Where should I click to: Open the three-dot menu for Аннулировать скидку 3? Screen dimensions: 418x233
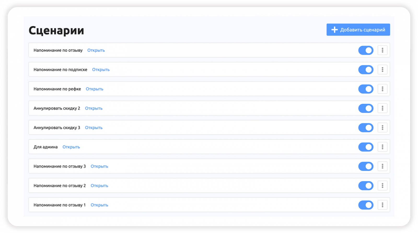(382, 127)
